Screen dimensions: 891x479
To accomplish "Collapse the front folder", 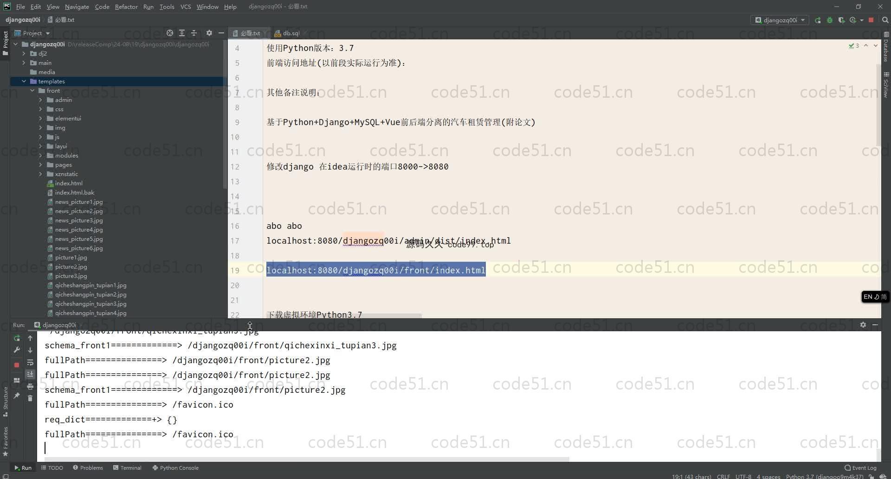I will [x=32, y=90].
